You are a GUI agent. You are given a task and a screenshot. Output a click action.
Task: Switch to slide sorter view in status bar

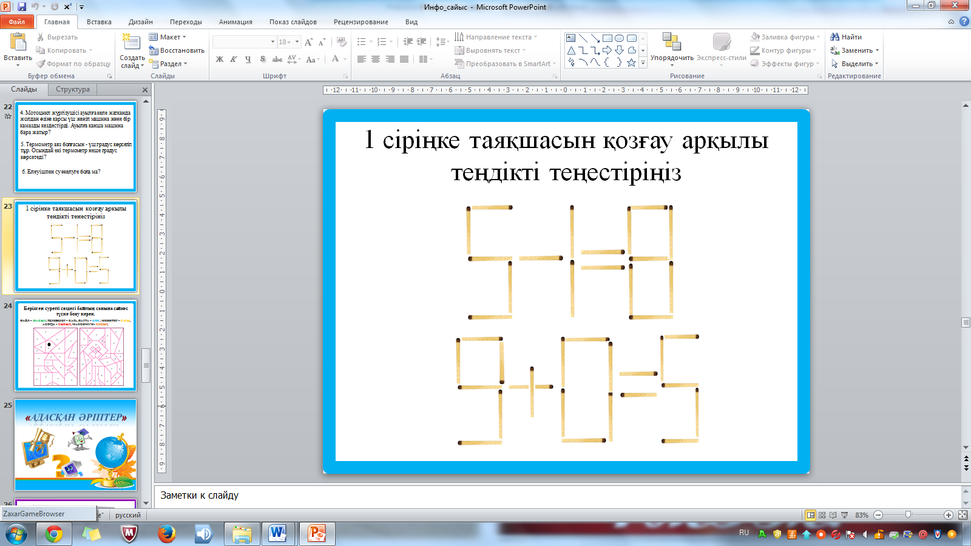(x=822, y=515)
